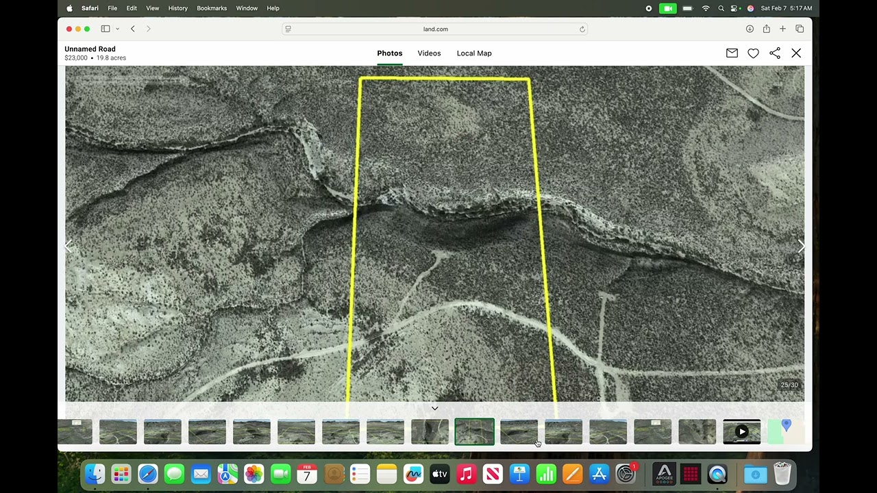Open Messages from the Dock
The image size is (877, 493).
174,474
